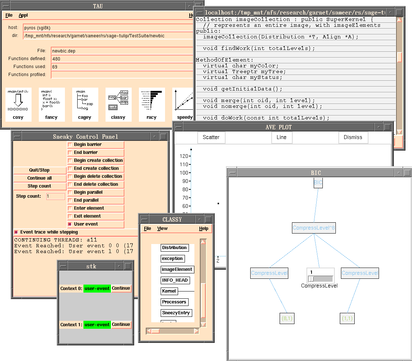The image size is (412, 361).
Task: Click Continue all button
Action: click(40, 178)
